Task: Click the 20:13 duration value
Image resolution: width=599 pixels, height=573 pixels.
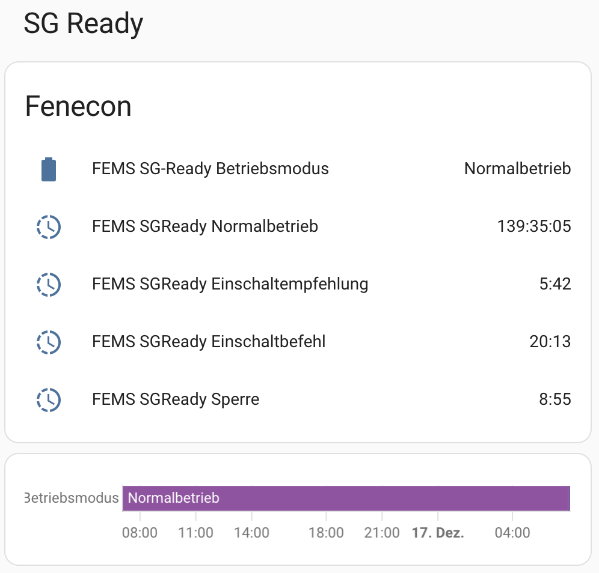Action: pos(550,342)
